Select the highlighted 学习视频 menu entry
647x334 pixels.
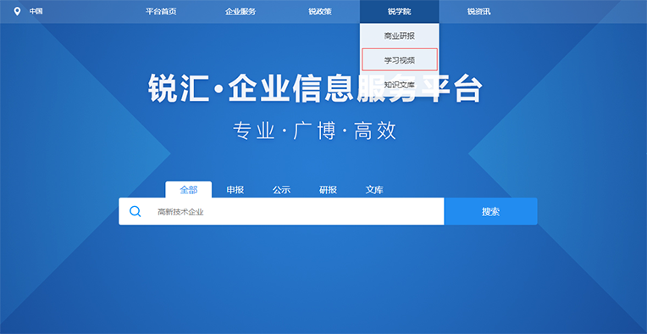(400, 60)
